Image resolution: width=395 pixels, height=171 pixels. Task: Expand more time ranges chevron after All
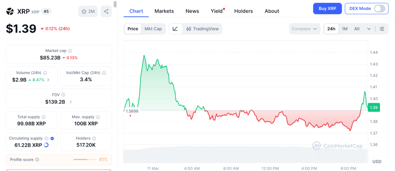[x=369, y=29]
